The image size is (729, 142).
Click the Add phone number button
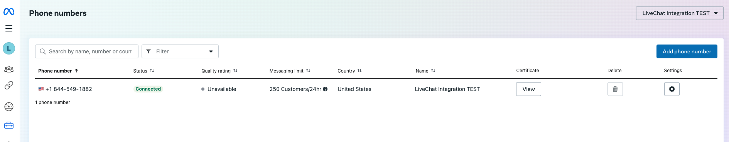coord(687,51)
